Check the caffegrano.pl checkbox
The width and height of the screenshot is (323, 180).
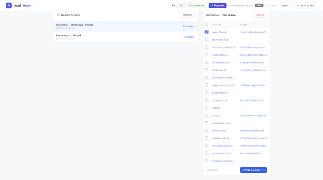pyautogui.click(x=207, y=100)
